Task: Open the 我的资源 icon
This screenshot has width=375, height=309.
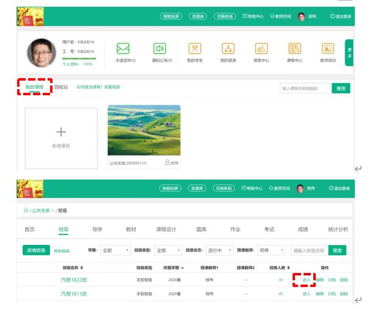Action: [228, 49]
